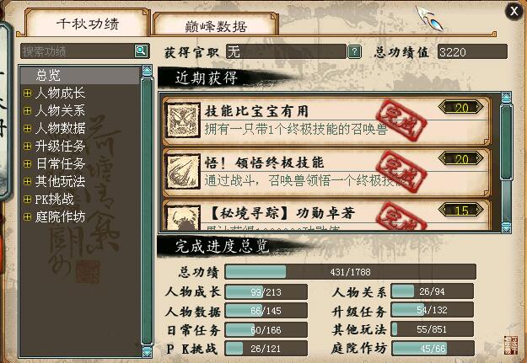The image size is (527, 363).
Task: Click the 搜索功绩 search field
Action: 78,51
